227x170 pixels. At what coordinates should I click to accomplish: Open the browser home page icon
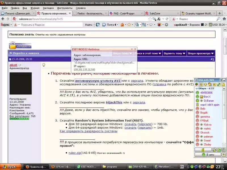[224, 19]
